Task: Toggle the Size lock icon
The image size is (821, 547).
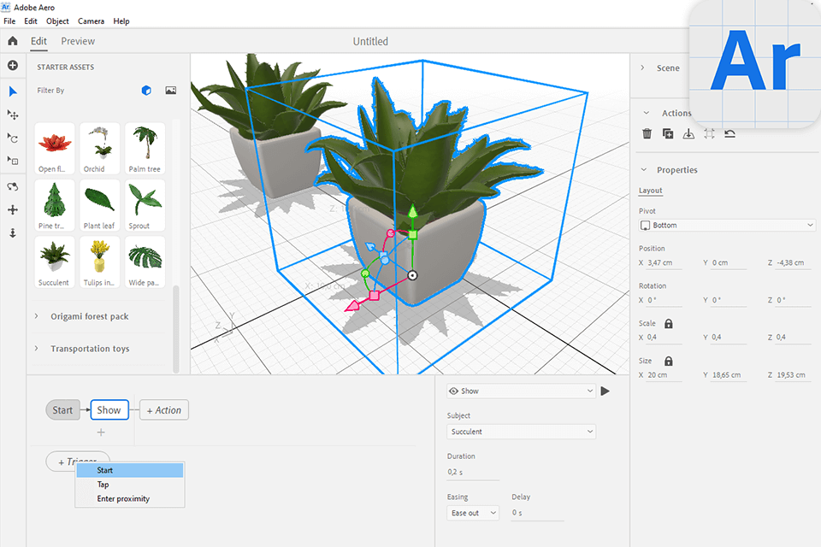Action: coord(669,362)
